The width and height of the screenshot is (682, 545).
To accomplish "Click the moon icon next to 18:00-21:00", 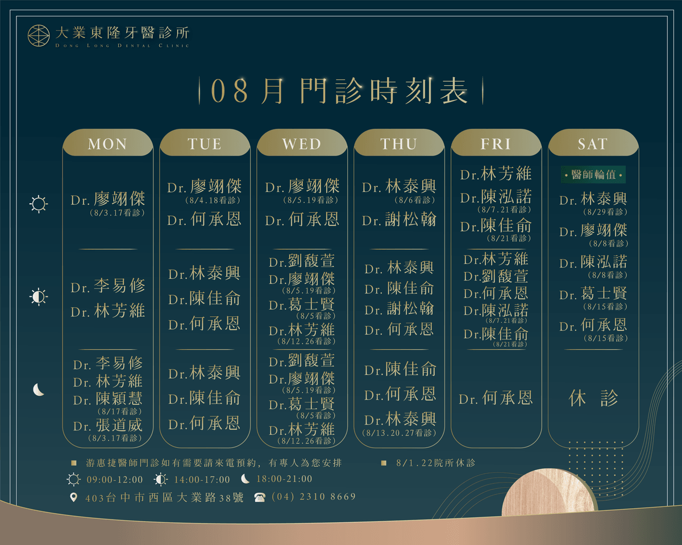I will (x=245, y=479).
